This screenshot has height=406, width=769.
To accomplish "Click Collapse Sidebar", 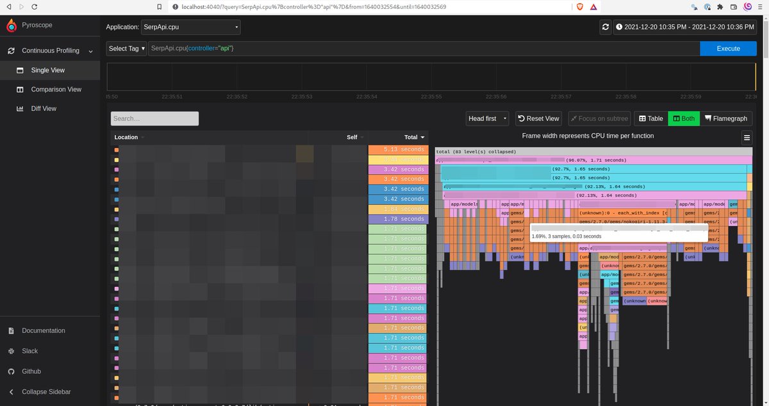I will [x=46, y=392].
